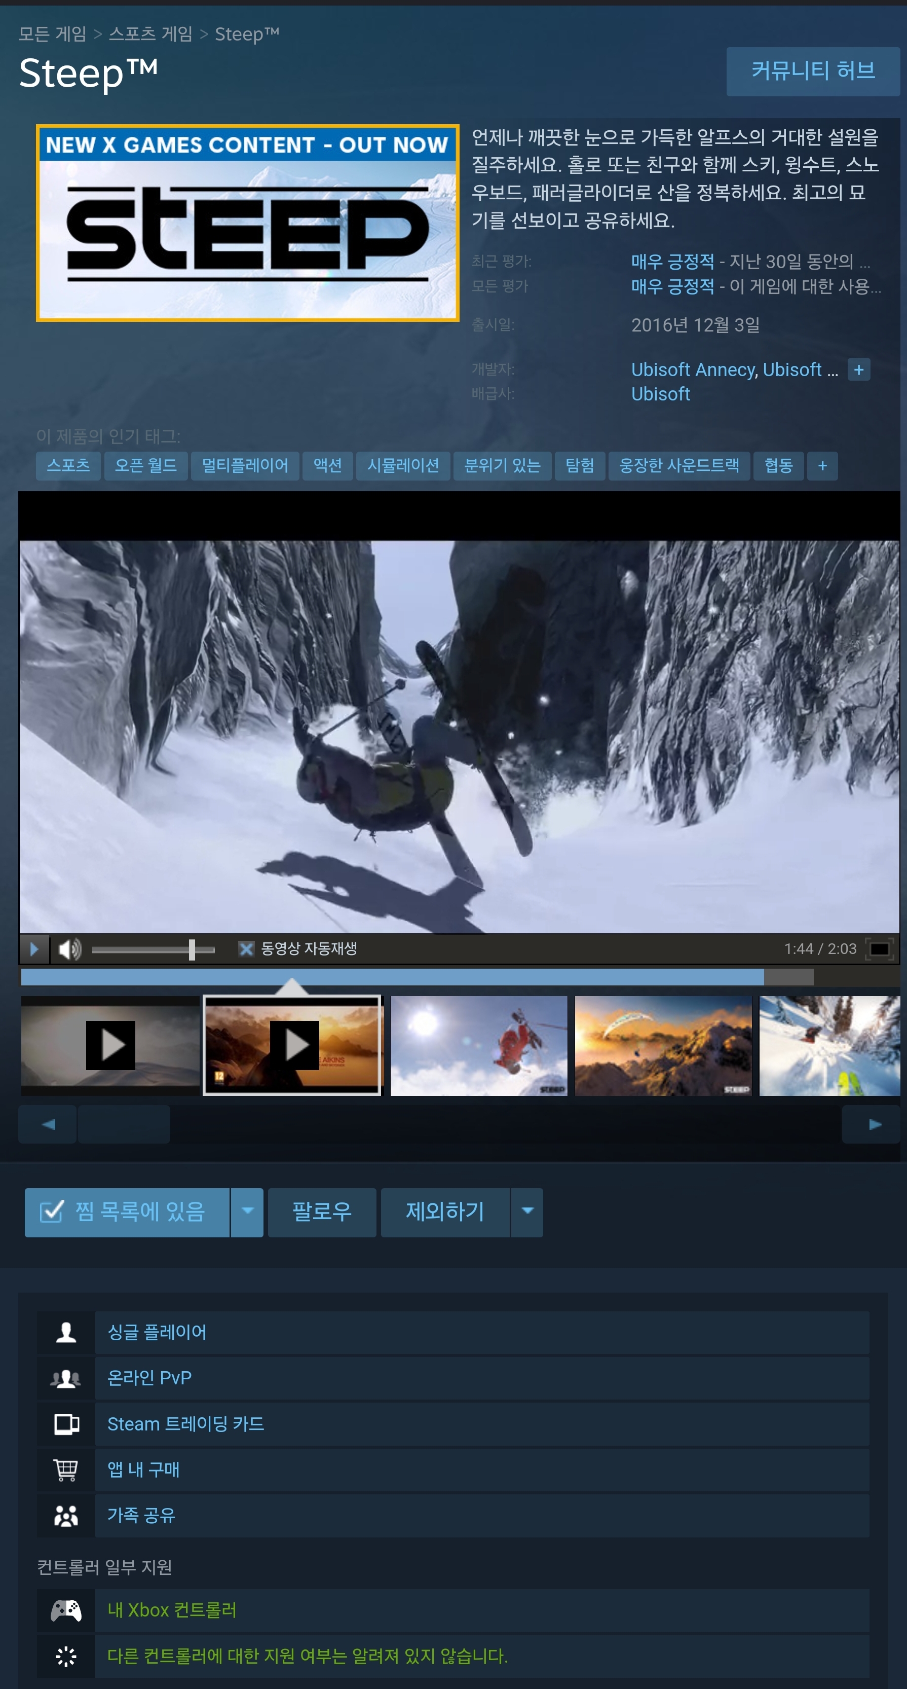Enter fullscreen with the fullscreen icon
The image size is (907, 1689).
[x=880, y=949]
